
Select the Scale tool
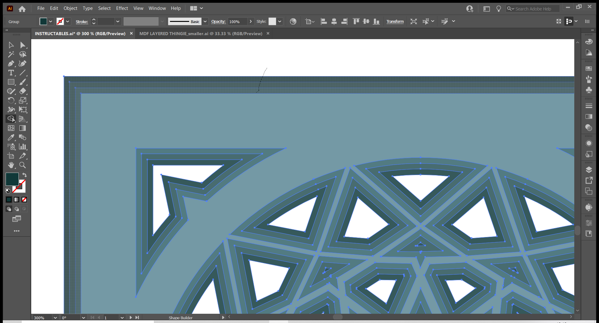click(x=23, y=100)
